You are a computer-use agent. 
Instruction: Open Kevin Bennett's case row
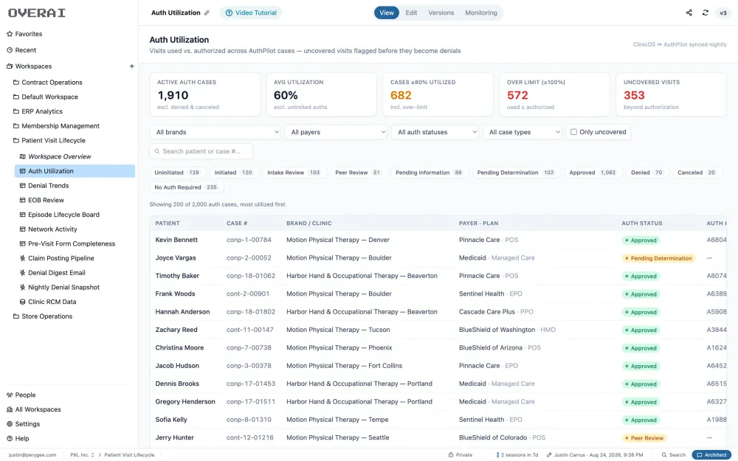pos(438,240)
